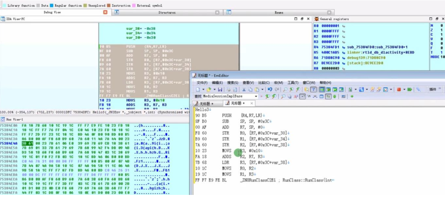Switch to the first 无标题 document tab
The image size is (445, 200).
[x=207, y=103]
